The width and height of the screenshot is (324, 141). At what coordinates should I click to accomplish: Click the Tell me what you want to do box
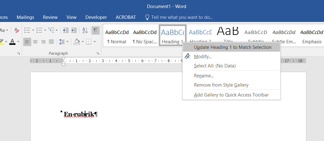pos(182,17)
